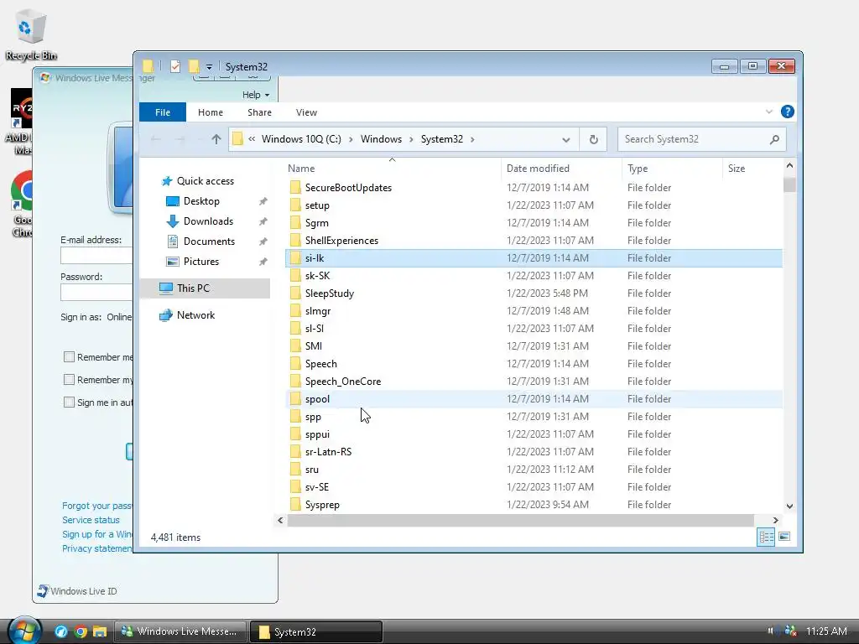Click the pin icon next to Documents

(263, 241)
